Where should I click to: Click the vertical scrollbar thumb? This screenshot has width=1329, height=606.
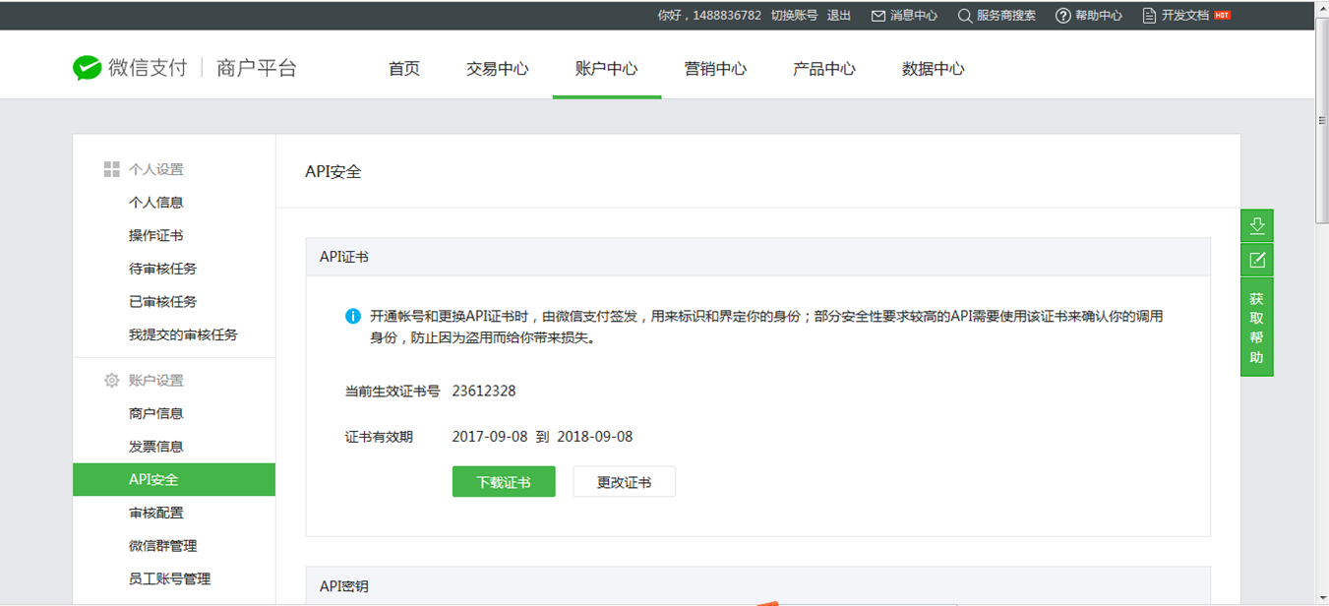pyautogui.click(x=1322, y=121)
